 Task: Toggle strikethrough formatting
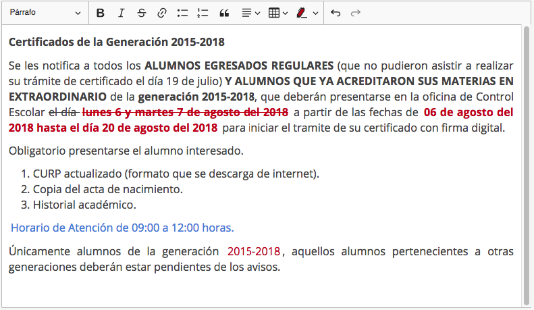point(141,13)
